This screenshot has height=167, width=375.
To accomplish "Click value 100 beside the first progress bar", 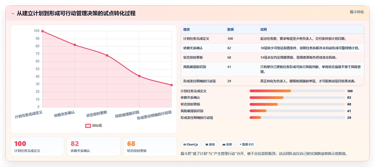I will coord(350,91).
